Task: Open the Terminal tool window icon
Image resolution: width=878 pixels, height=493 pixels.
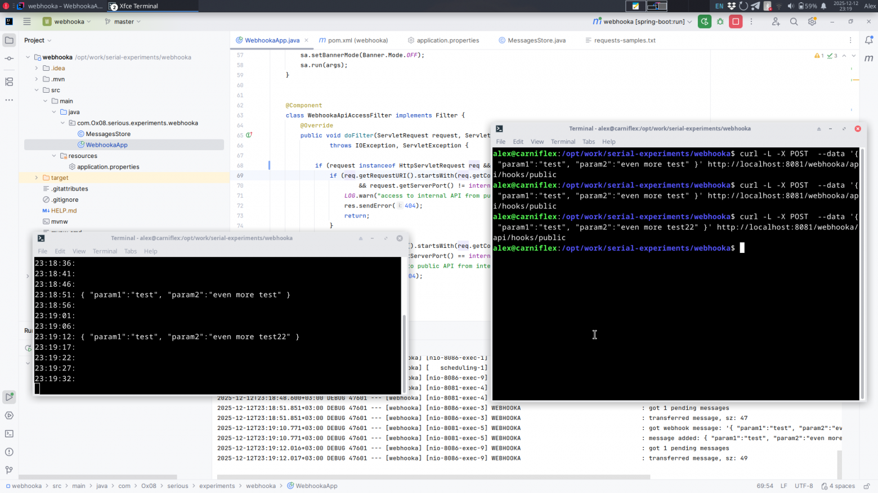Action: tap(9, 433)
